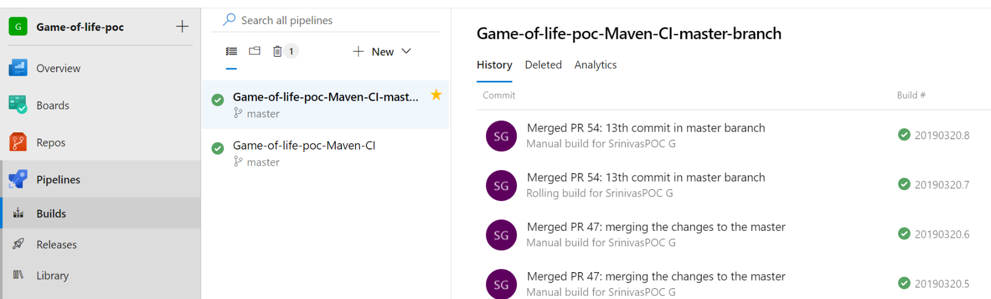
Task: Click SG avatar for build 20190320.5
Action: (x=502, y=284)
